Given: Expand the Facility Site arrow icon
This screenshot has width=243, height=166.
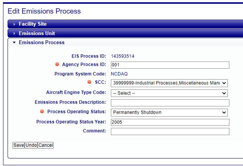Looking at the screenshot, I should tap(14, 24).
